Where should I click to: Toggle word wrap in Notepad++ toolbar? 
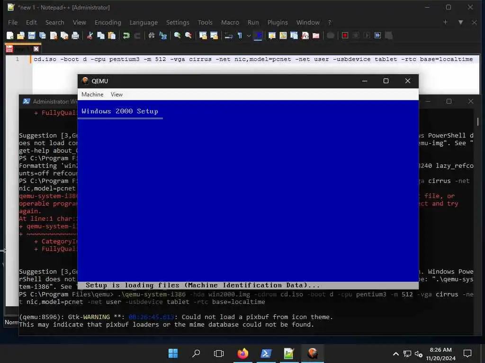pos(229,35)
